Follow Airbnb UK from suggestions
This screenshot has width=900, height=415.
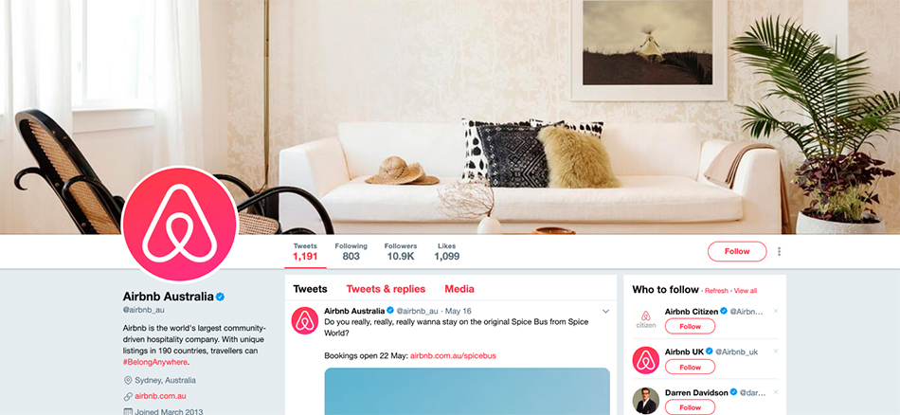690,367
